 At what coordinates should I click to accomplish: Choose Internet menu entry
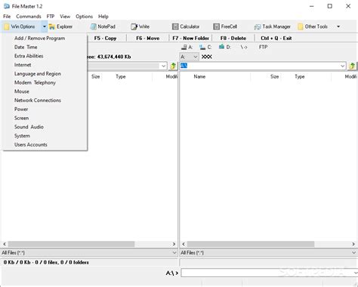click(x=45, y=65)
